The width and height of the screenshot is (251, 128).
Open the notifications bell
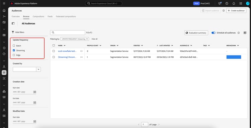(x=234, y=3)
